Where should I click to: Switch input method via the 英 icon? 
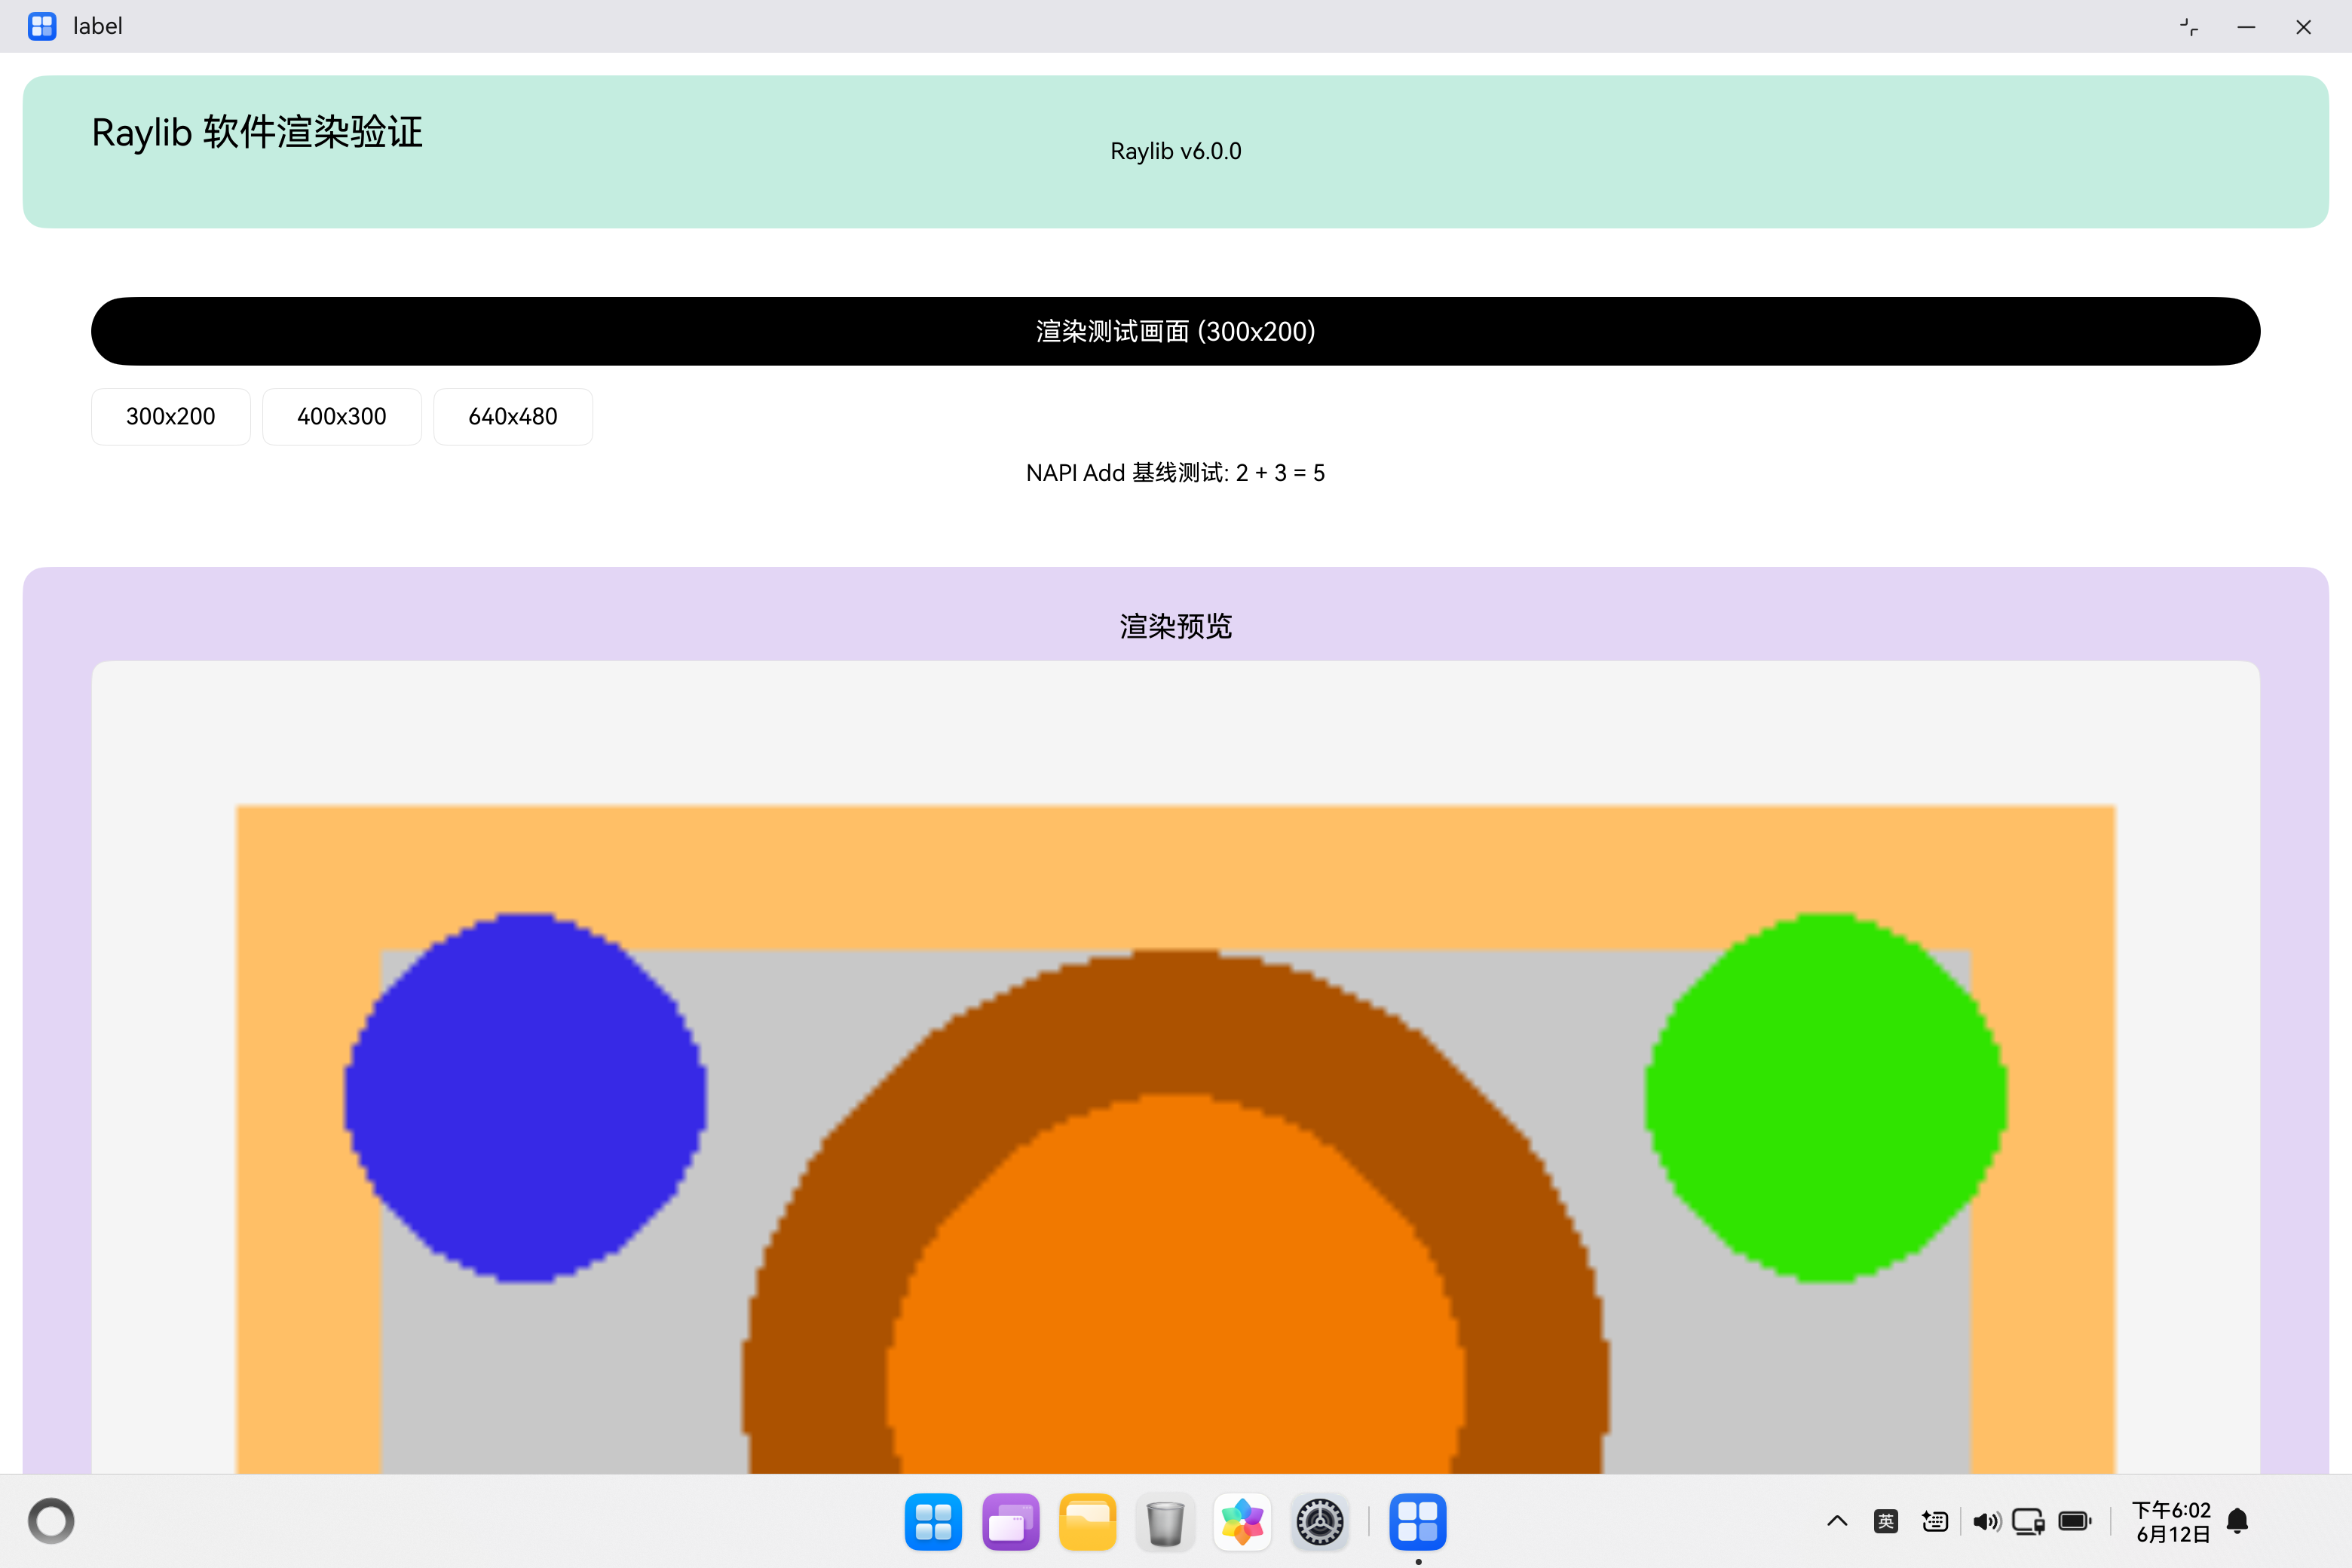pyautogui.click(x=1886, y=1521)
